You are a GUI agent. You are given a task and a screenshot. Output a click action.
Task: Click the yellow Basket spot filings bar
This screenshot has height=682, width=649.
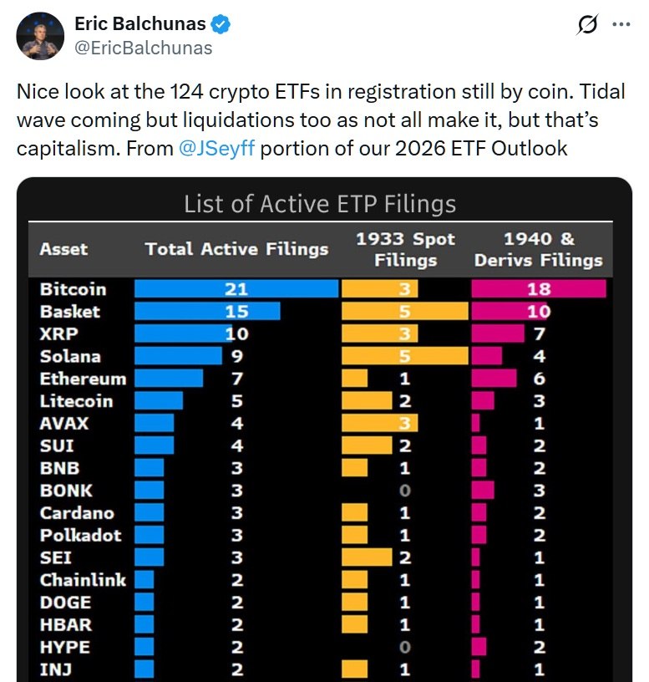405,311
